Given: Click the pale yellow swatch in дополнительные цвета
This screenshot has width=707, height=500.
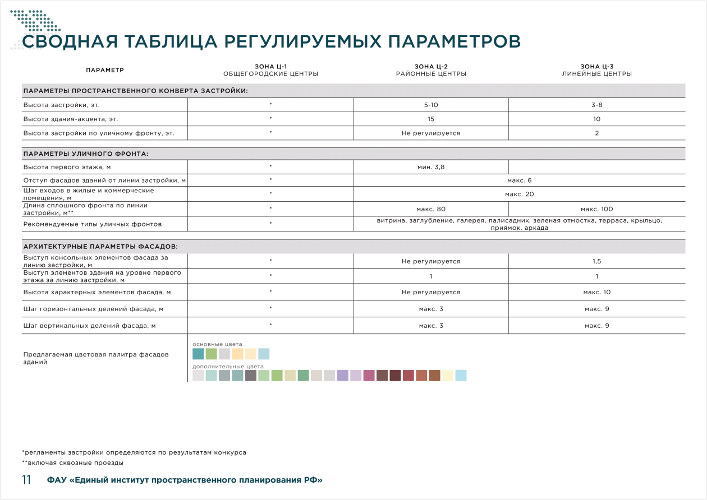Looking at the screenshot, I should tap(448, 376).
